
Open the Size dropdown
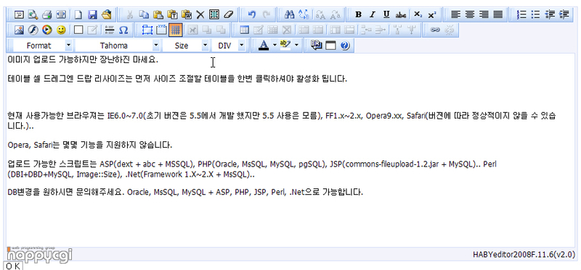[185, 46]
